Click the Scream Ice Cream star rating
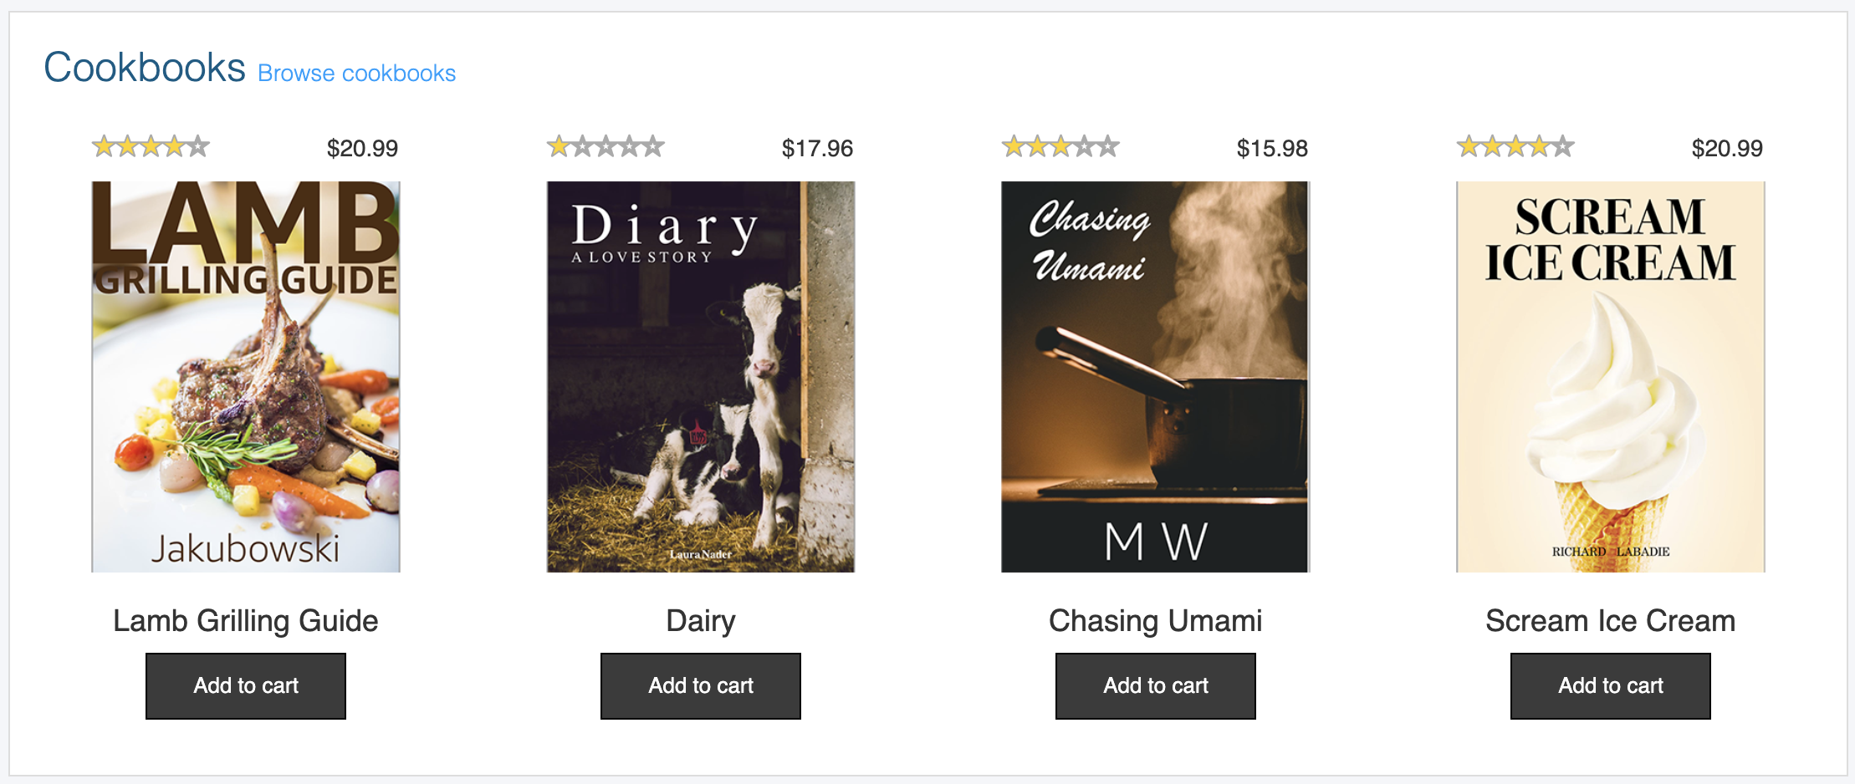1855x784 pixels. pyautogui.click(x=1515, y=147)
